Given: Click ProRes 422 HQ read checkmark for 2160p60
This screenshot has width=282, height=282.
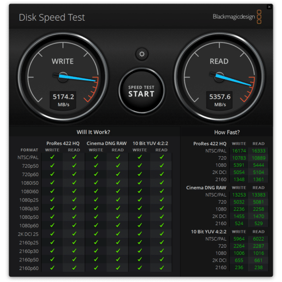Looking at the screenshot, I should coord(74,268).
